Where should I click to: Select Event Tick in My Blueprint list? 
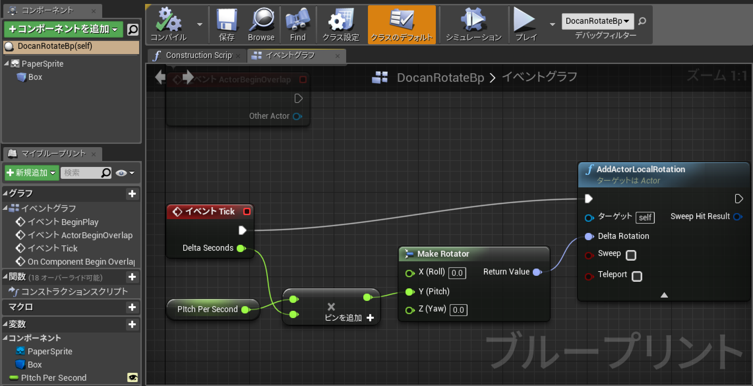pyautogui.click(x=46, y=248)
